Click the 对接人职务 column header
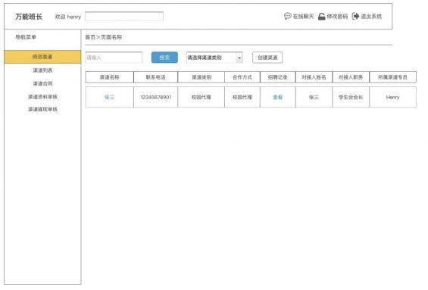The image size is (428, 290). point(351,77)
